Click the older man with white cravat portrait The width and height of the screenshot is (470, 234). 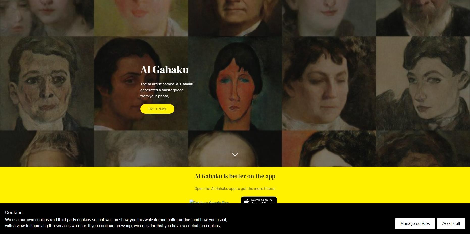[47, 83]
